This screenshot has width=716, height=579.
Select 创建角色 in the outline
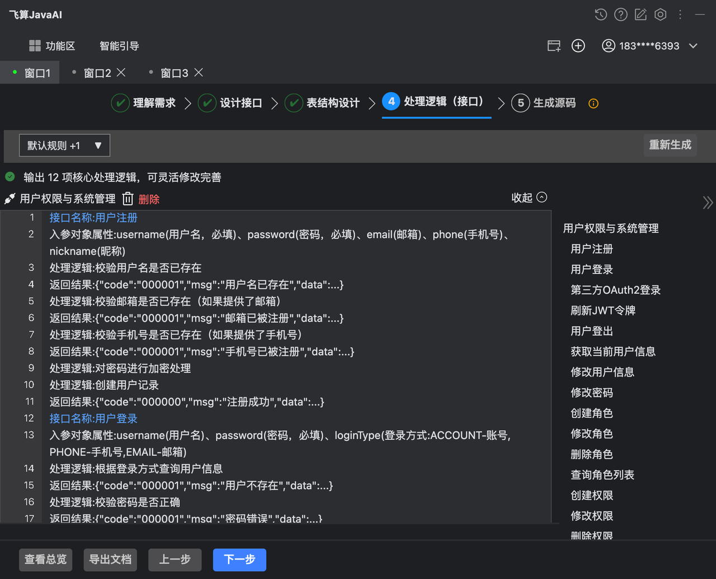pyautogui.click(x=592, y=413)
